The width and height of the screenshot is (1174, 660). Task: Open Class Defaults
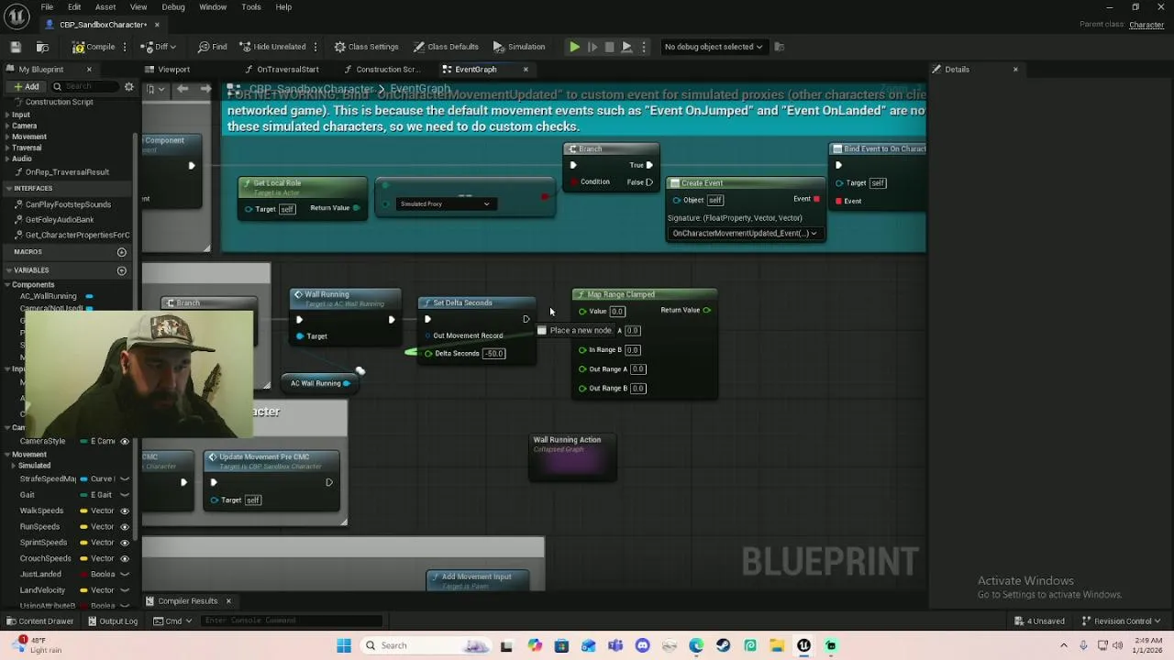446,47
